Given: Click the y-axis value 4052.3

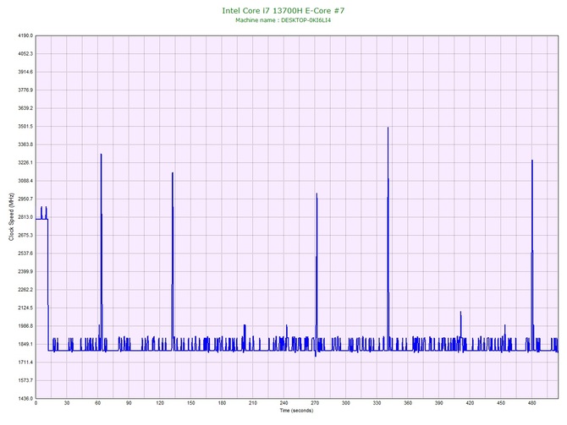Looking at the screenshot, I should coord(25,54).
